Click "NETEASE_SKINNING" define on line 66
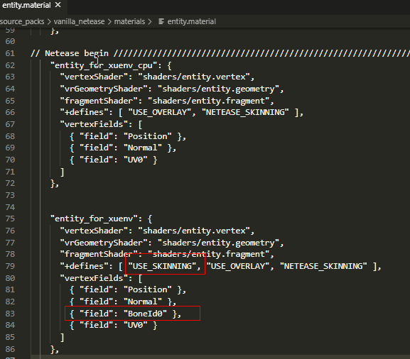 (245, 112)
